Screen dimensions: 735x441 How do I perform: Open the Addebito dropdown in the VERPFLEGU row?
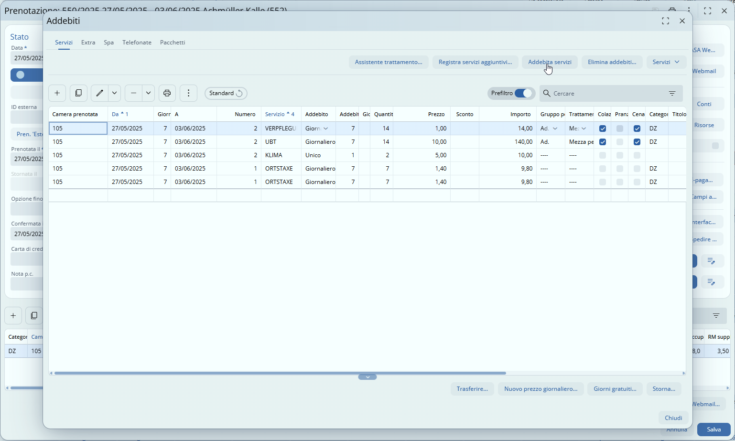(x=326, y=129)
